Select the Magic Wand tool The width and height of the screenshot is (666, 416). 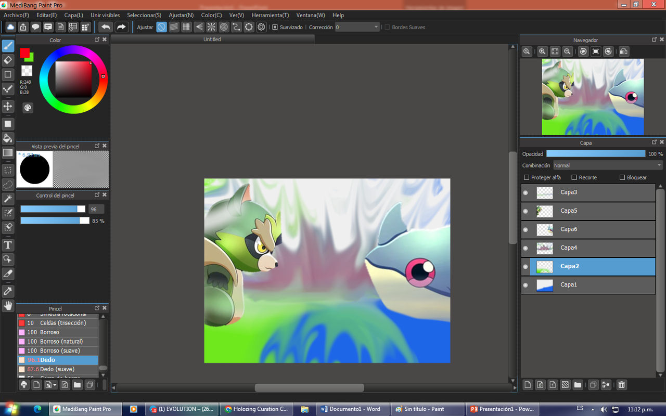(x=8, y=199)
